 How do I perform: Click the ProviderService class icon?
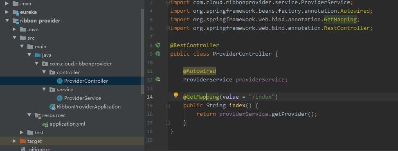(60, 98)
